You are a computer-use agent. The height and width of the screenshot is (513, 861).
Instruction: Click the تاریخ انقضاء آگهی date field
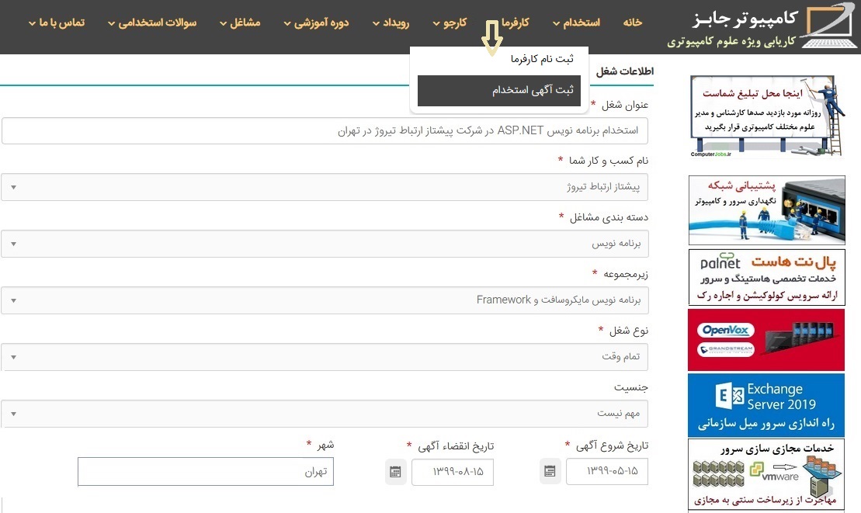453,472
